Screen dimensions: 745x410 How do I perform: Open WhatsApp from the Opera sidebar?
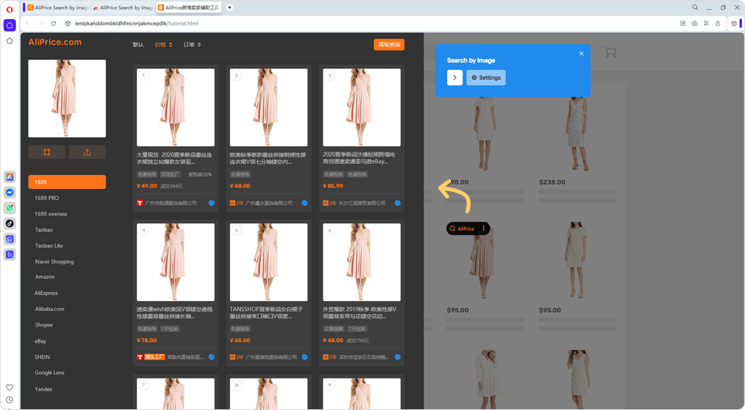point(10,208)
